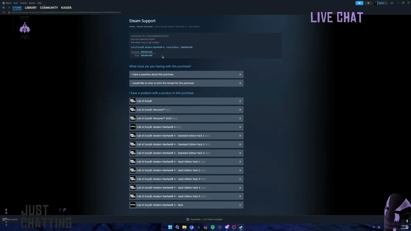Viewport: 411px width, 231px height.
Task: Click the Payment Method: PayPal text
Action: point(143,39)
